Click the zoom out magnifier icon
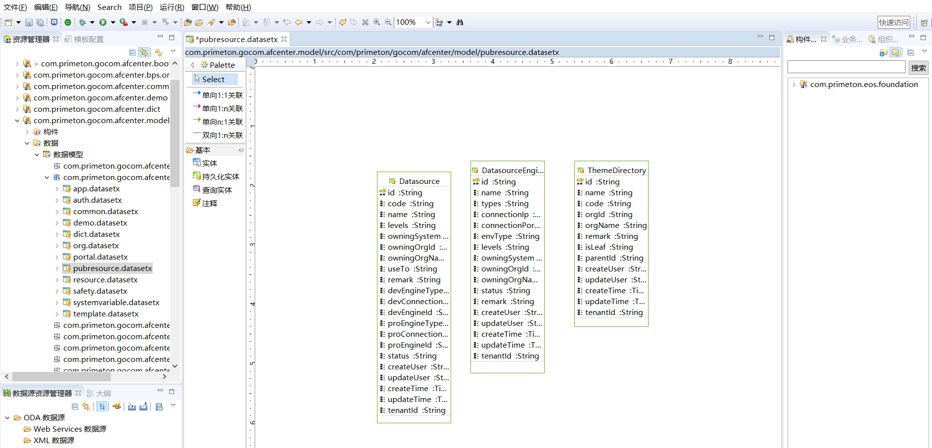 tap(388, 22)
